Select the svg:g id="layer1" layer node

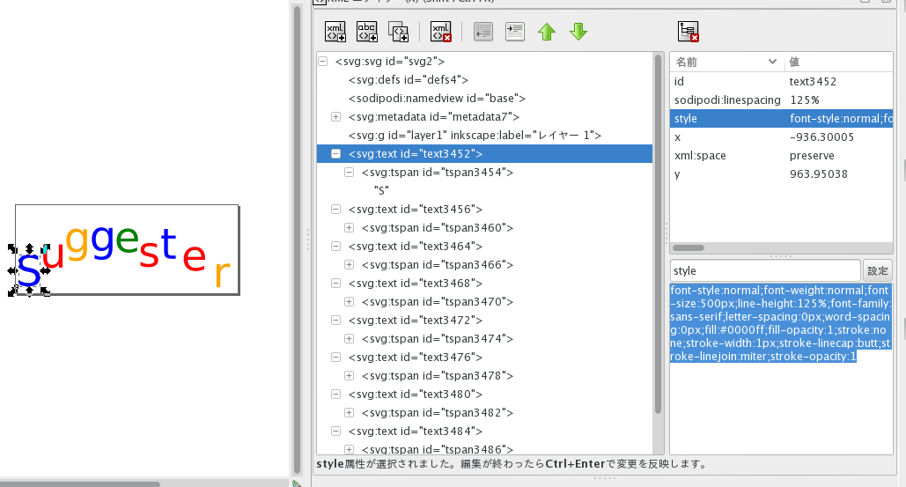pos(475,136)
